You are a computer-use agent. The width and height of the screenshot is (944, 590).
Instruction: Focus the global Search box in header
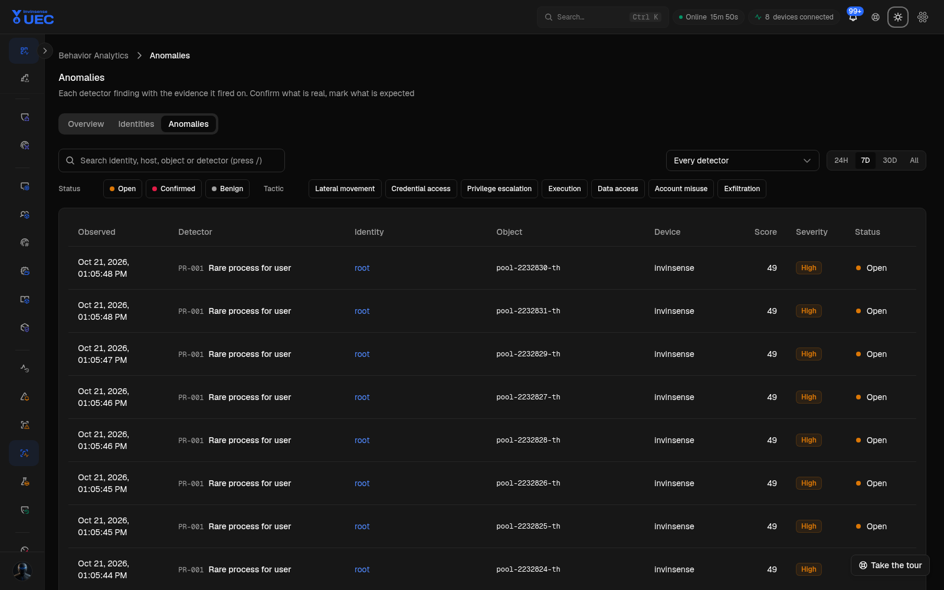pos(602,17)
